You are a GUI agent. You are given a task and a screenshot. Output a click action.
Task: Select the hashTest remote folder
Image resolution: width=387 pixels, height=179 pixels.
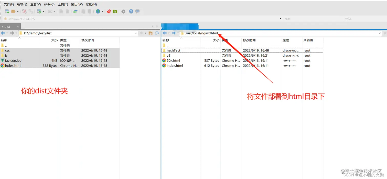click(242, 50)
